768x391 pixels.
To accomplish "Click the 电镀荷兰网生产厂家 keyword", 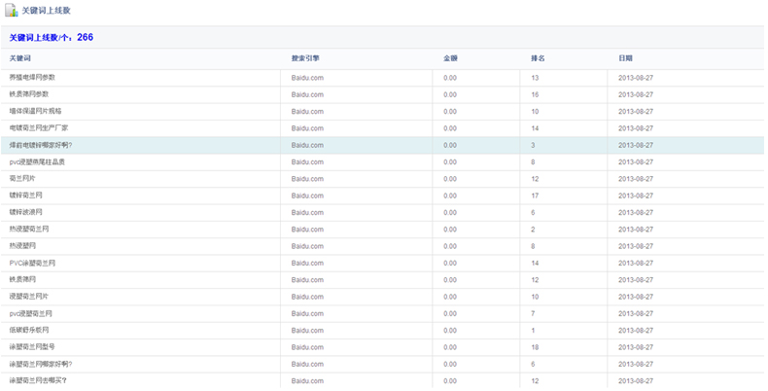I will (x=39, y=128).
